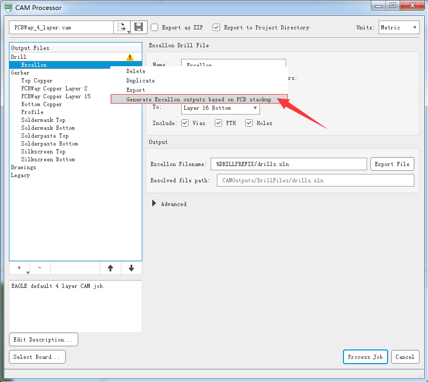Click the CAM Processor title bar icon
Screen dimensions: 428x382
pyautogui.click(x=8, y=7)
